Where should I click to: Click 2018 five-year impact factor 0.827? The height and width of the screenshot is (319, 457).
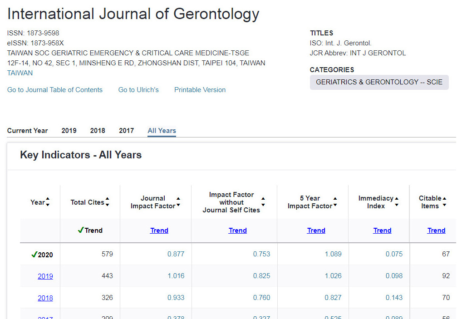tap(333, 298)
